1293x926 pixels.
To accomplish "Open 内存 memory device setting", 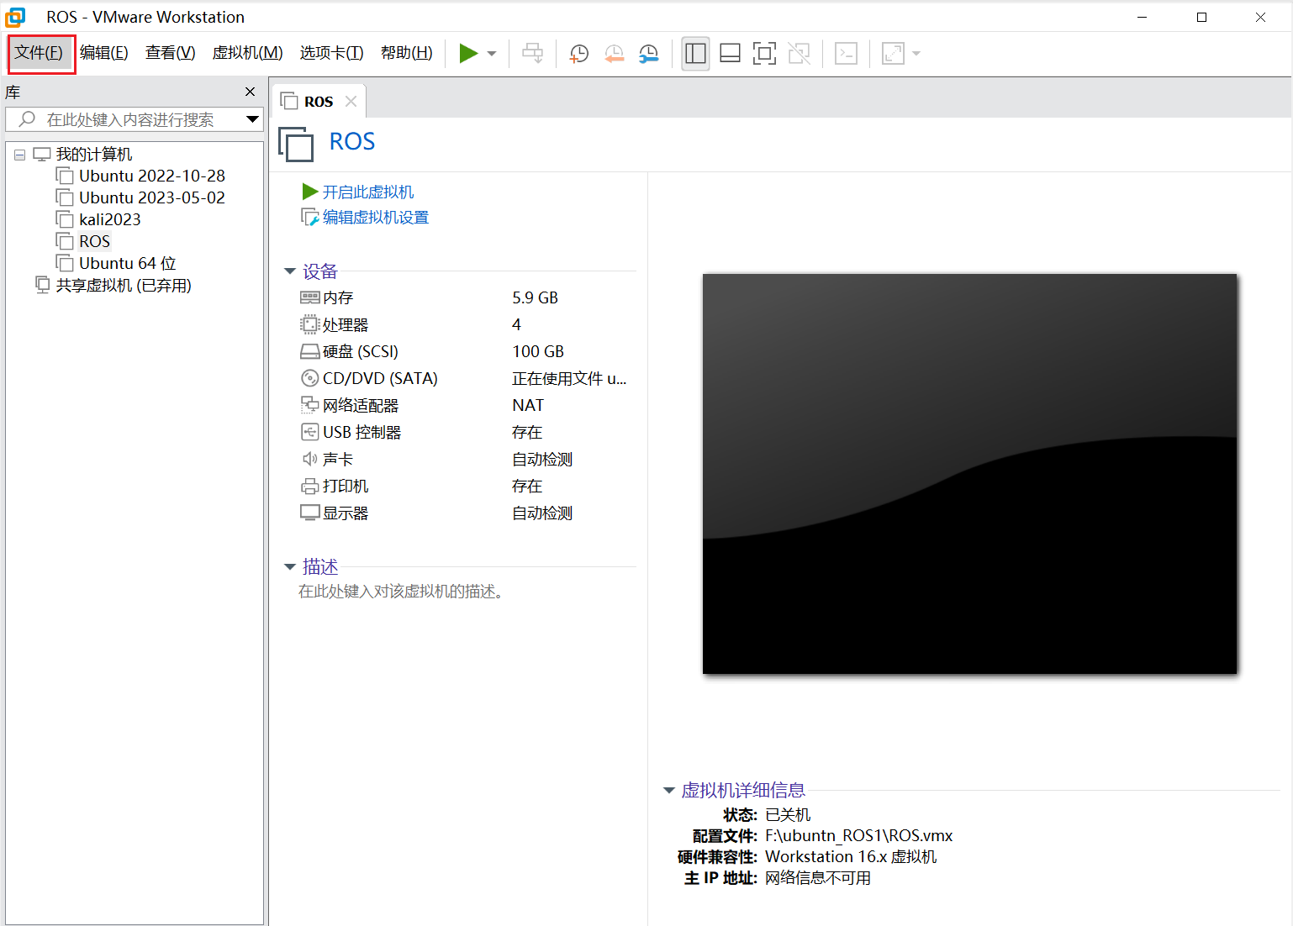I will tap(338, 297).
